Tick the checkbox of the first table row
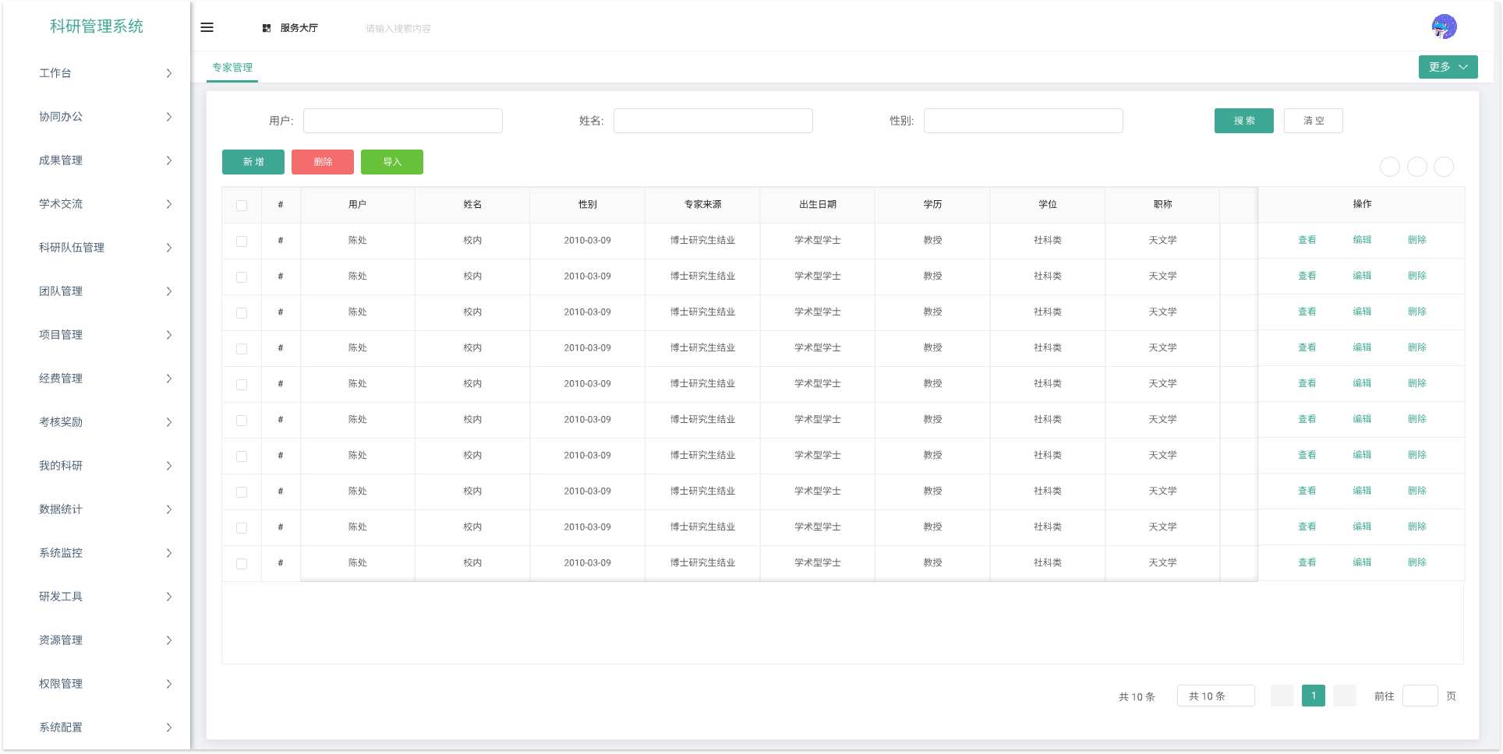Image resolution: width=1503 pixels, height=754 pixels. coord(242,241)
